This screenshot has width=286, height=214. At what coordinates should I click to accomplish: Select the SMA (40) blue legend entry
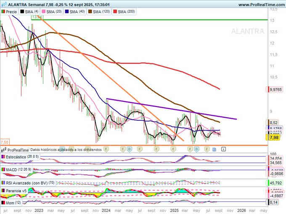pyautogui.click(x=75, y=12)
